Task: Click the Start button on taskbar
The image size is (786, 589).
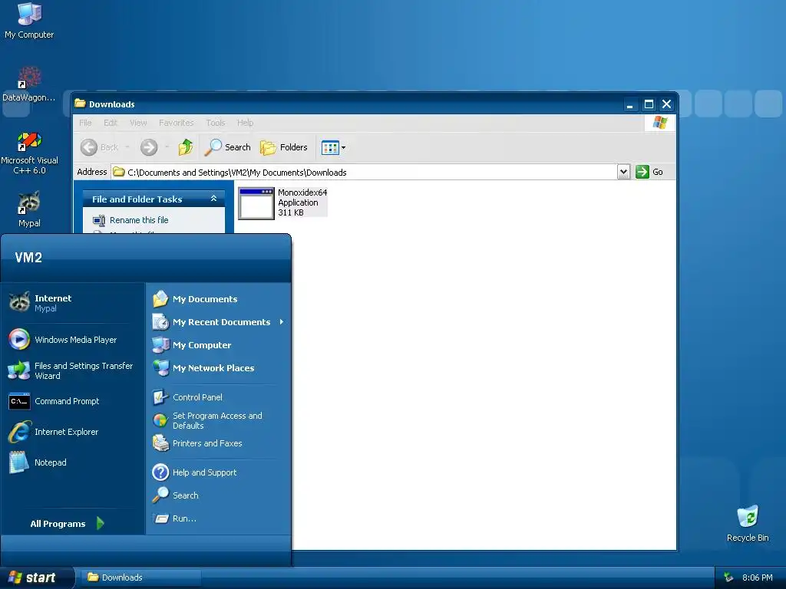Action: pyautogui.click(x=37, y=577)
